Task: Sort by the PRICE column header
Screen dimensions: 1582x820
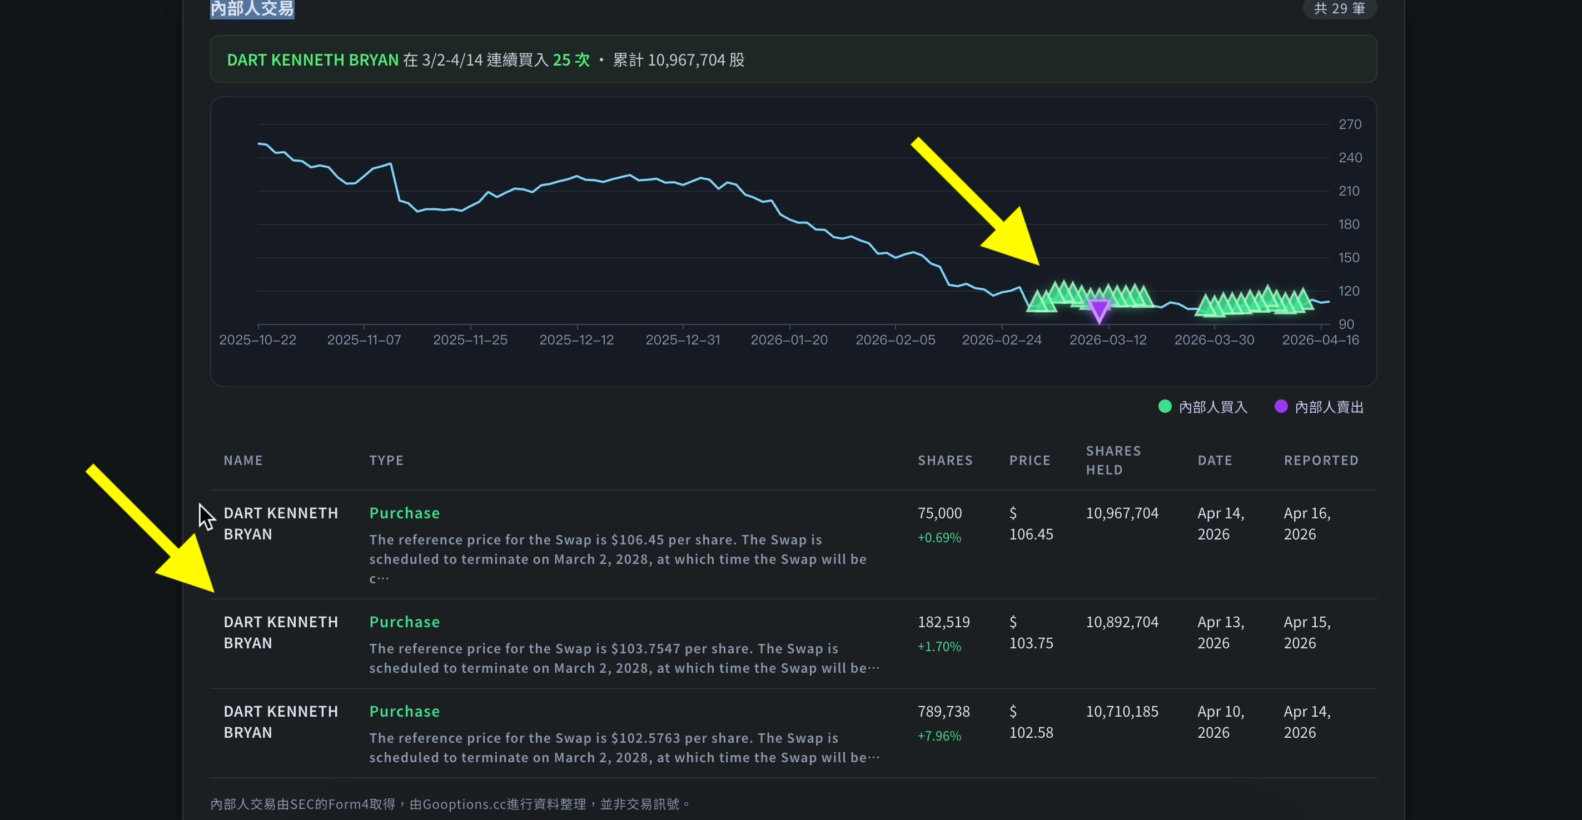Action: 1030,461
